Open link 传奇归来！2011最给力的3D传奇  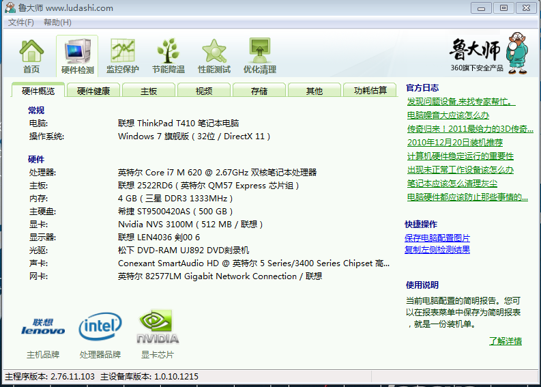click(470, 129)
